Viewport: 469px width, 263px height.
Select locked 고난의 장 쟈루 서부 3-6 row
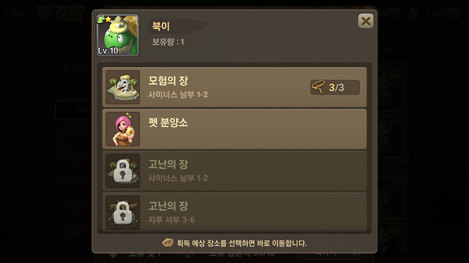coord(234,212)
